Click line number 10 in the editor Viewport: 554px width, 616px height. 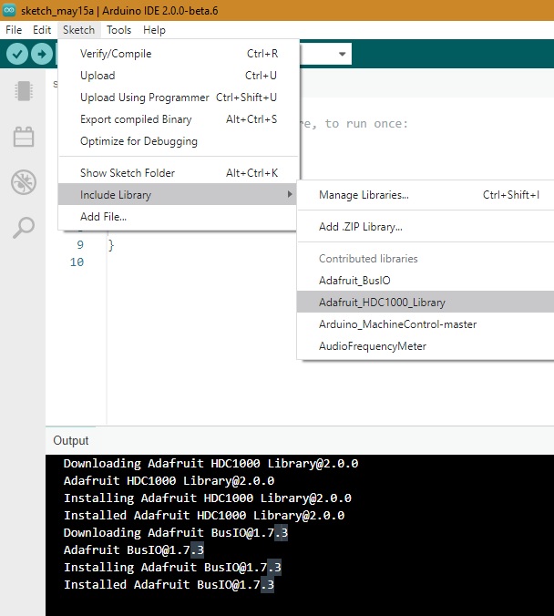[77, 262]
